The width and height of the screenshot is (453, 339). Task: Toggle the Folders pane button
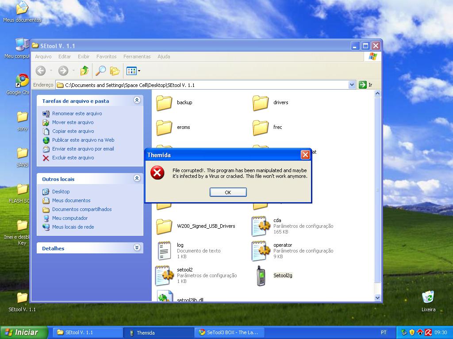[115, 71]
